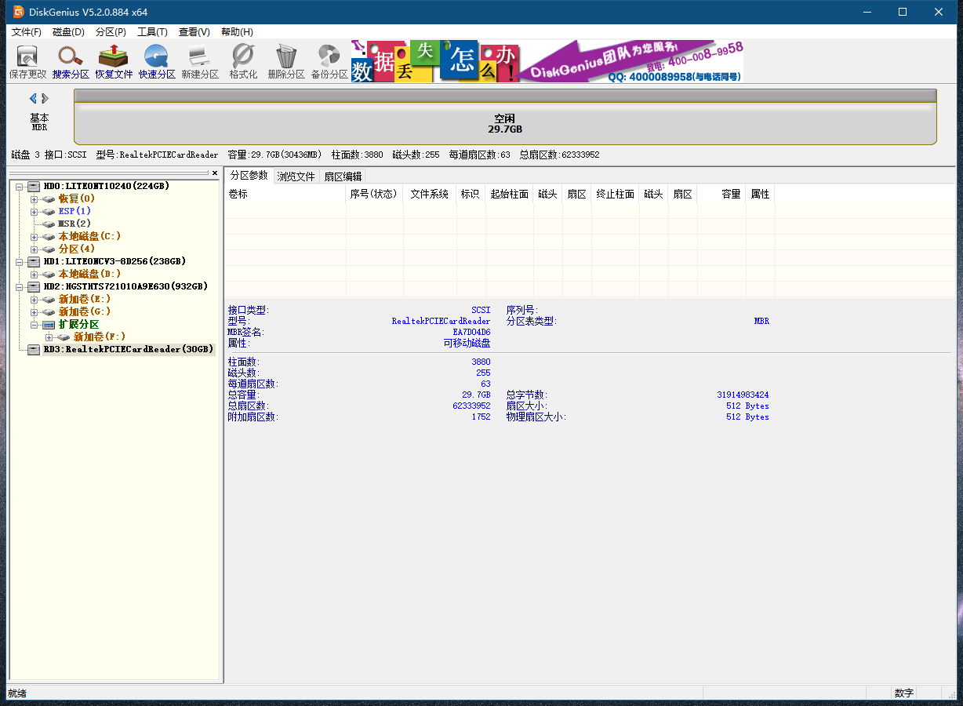Expand the 新加卷(E:) node
Image resolution: width=963 pixels, height=706 pixels.
point(34,299)
